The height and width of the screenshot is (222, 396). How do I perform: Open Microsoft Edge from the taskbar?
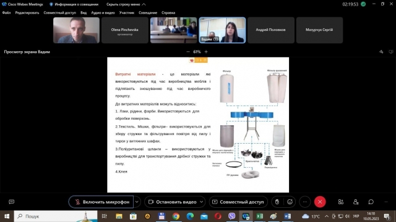click(x=190, y=216)
